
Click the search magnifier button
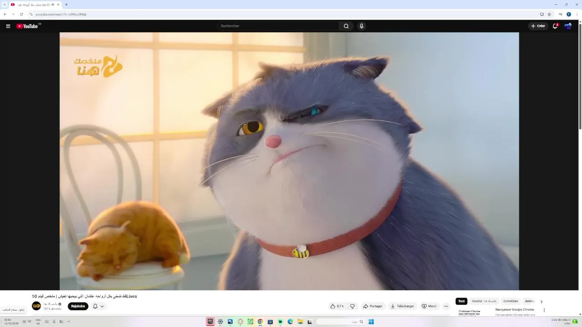coord(346,26)
